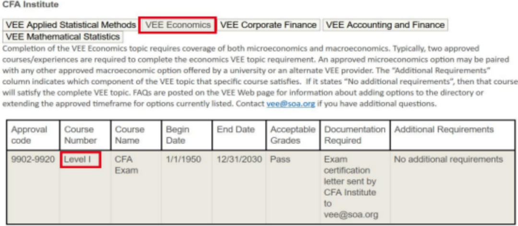Select the No additional requirements cell
The width and height of the screenshot is (518, 226).
[453, 187]
